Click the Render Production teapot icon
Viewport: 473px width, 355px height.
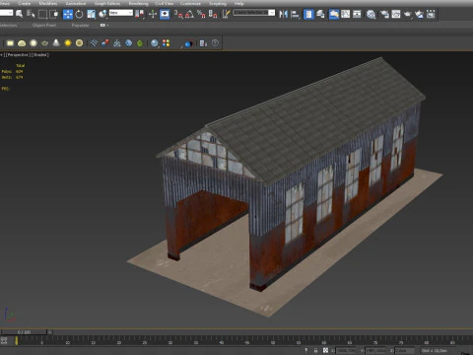(x=408, y=14)
